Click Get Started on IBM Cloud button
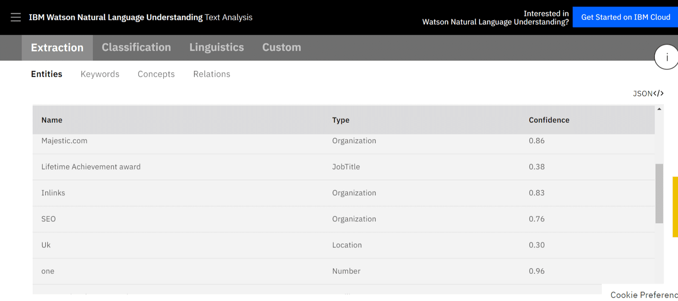 [x=625, y=17]
